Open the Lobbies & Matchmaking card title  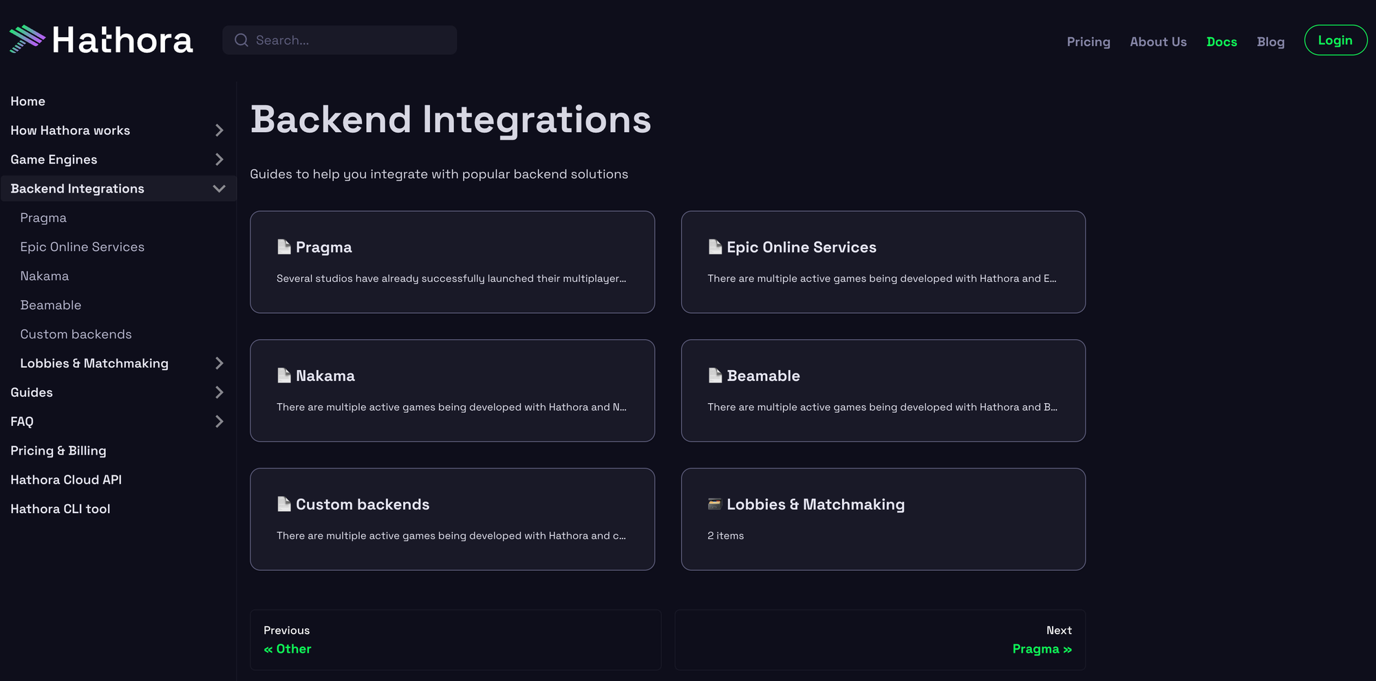(816, 504)
